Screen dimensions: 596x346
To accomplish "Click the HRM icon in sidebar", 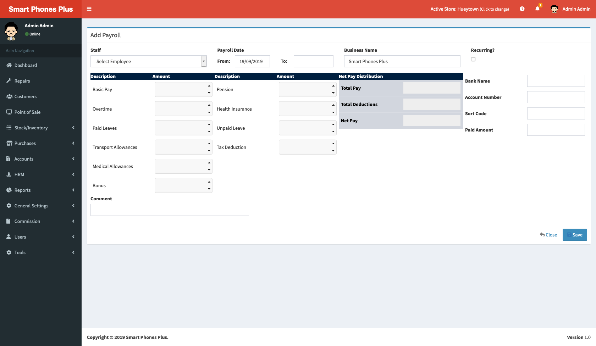I will pos(9,174).
